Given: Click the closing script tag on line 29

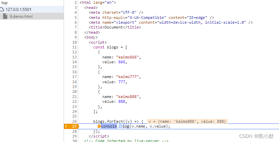Looking at the screenshot, I should pyautogui.click(x=99, y=136).
